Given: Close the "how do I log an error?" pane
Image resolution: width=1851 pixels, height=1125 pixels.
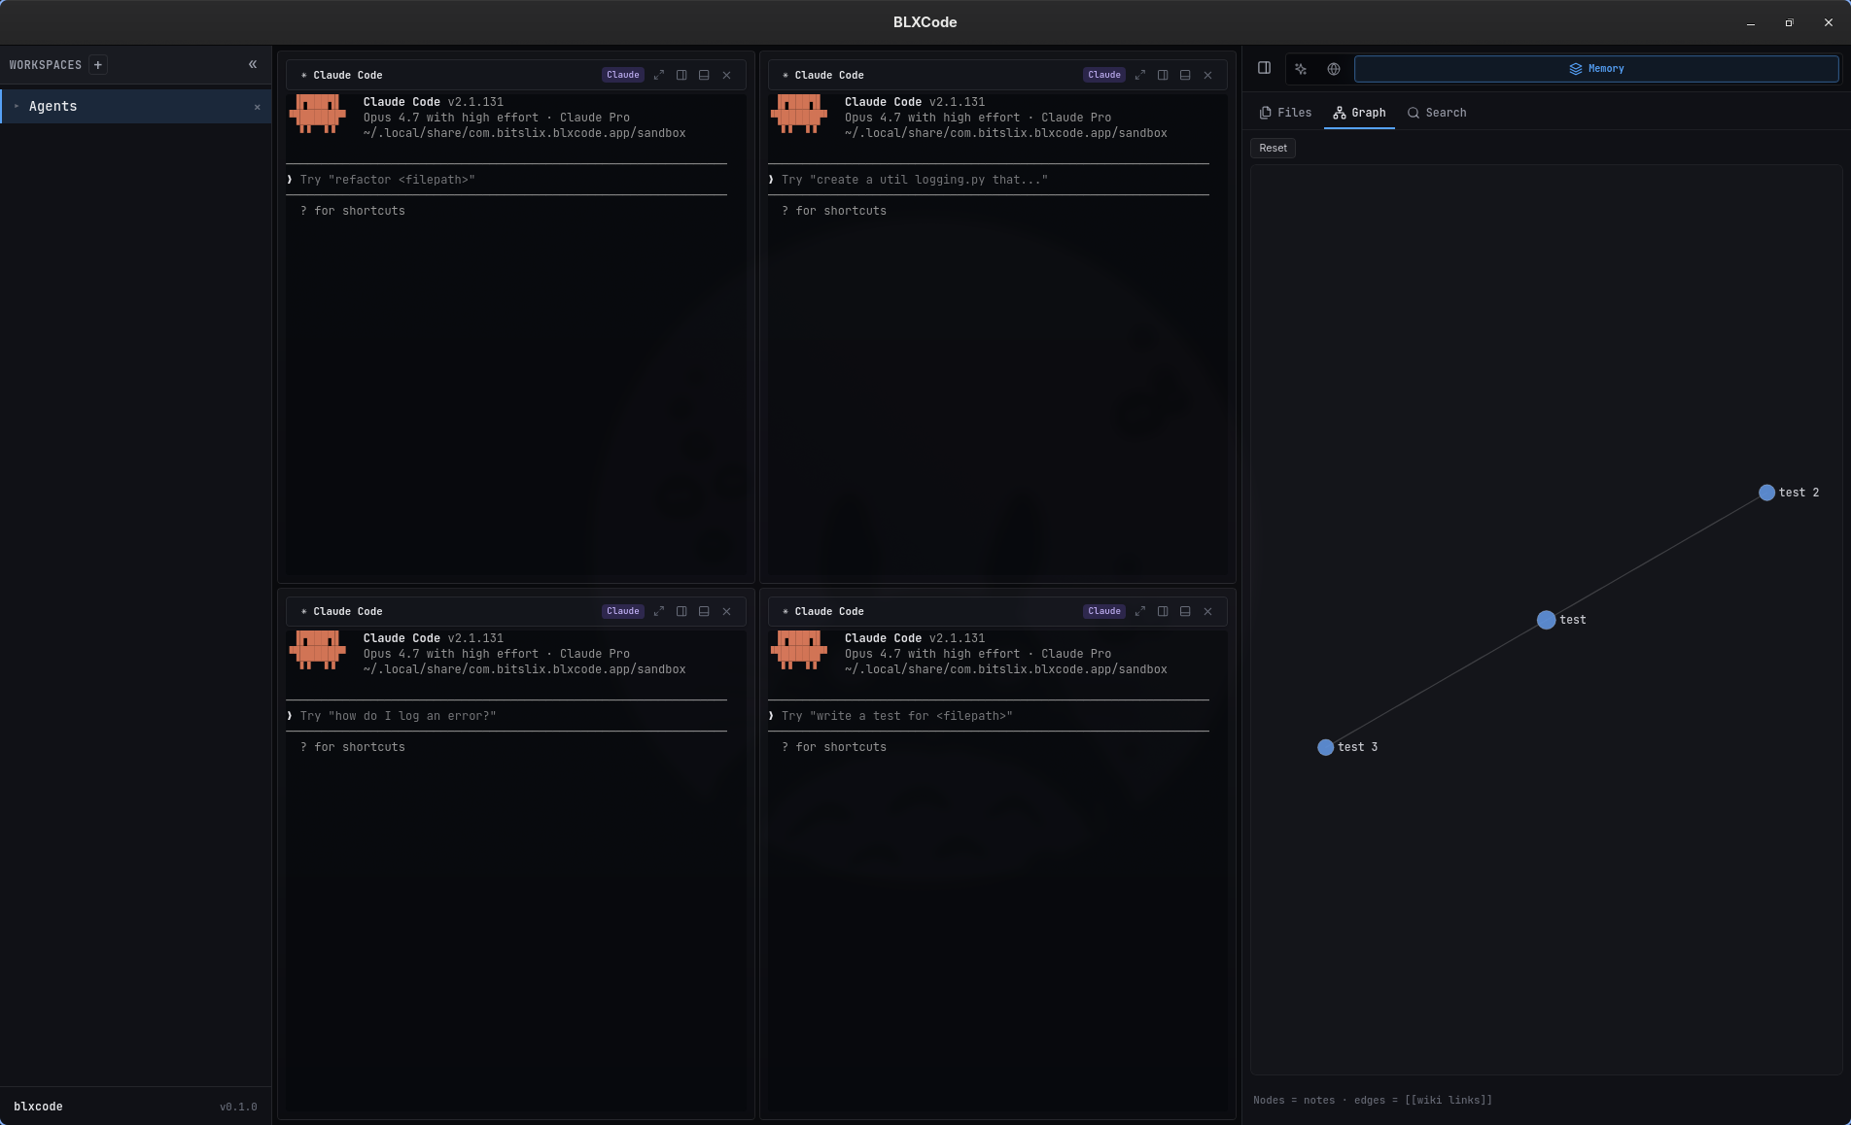Looking at the screenshot, I should coord(726,611).
